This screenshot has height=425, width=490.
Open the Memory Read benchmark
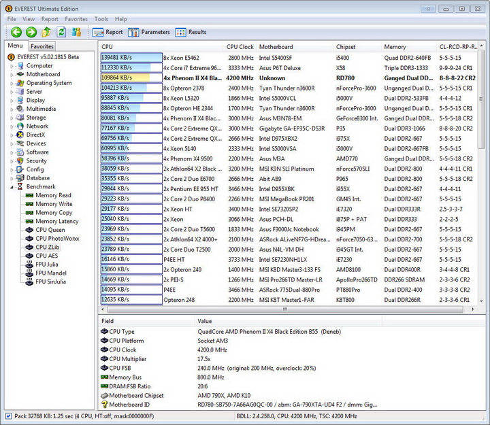point(54,195)
